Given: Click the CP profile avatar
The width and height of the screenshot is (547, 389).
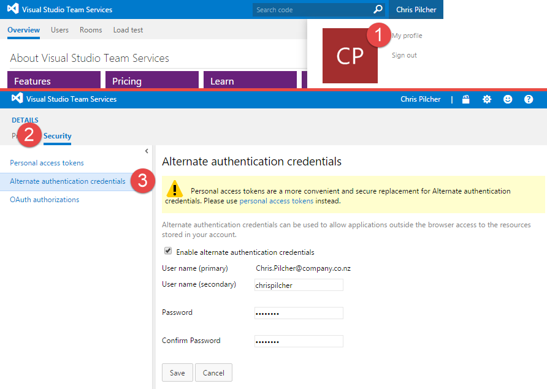Looking at the screenshot, I should (x=350, y=56).
